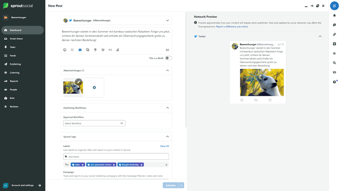
Task: Edit attached panda image pencil icon
Action: (x=79, y=82)
